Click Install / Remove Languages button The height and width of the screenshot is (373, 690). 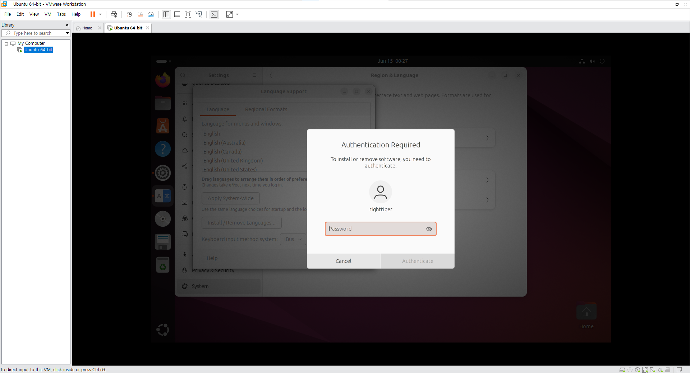[241, 223]
